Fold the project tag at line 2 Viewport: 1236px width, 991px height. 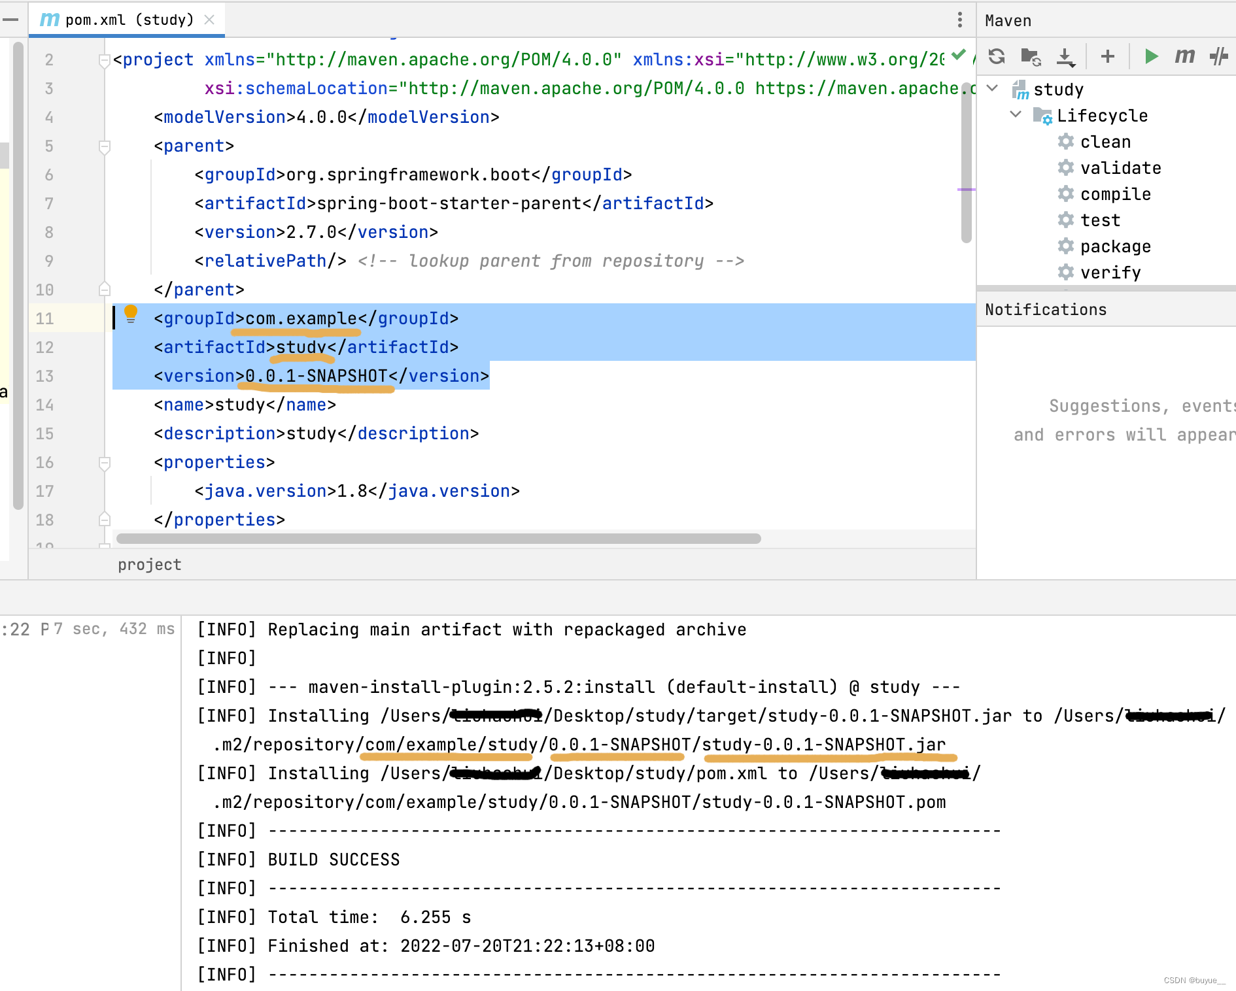click(x=104, y=61)
